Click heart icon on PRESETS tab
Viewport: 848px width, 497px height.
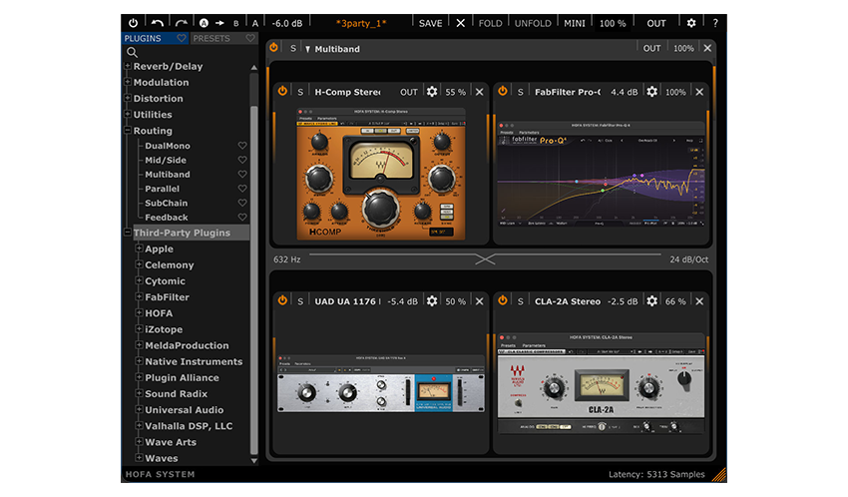coord(250,38)
